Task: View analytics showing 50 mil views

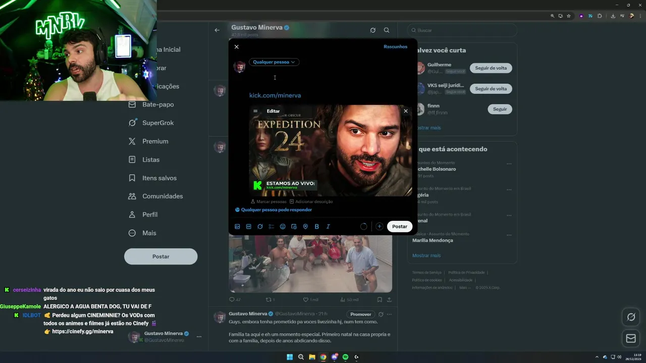Action: click(x=349, y=299)
